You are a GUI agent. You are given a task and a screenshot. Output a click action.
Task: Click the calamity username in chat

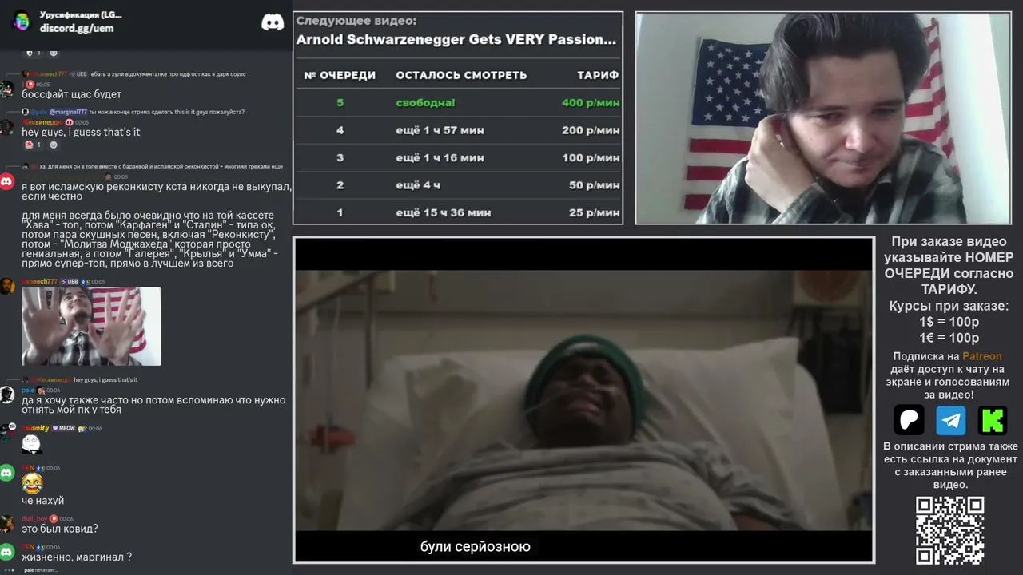pyautogui.click(x=35, y=429)
